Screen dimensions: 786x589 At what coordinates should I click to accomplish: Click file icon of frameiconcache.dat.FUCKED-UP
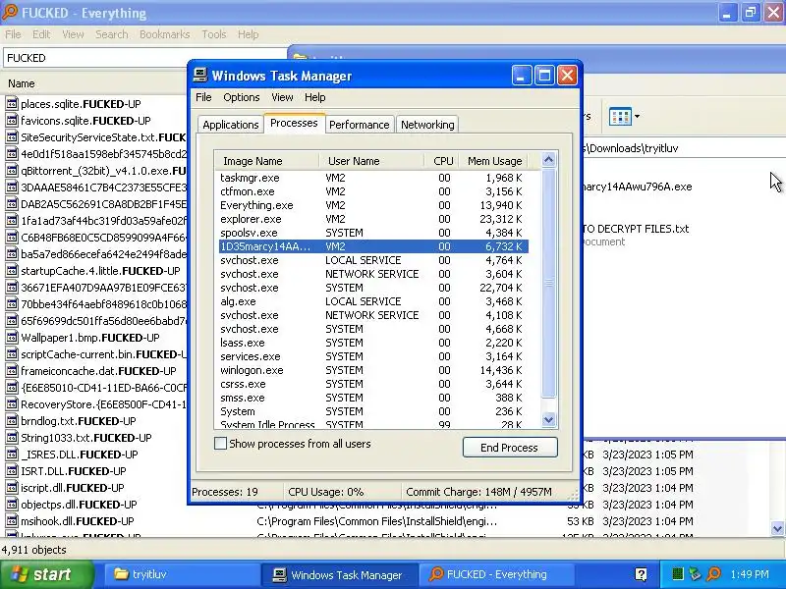click(12, 371)
